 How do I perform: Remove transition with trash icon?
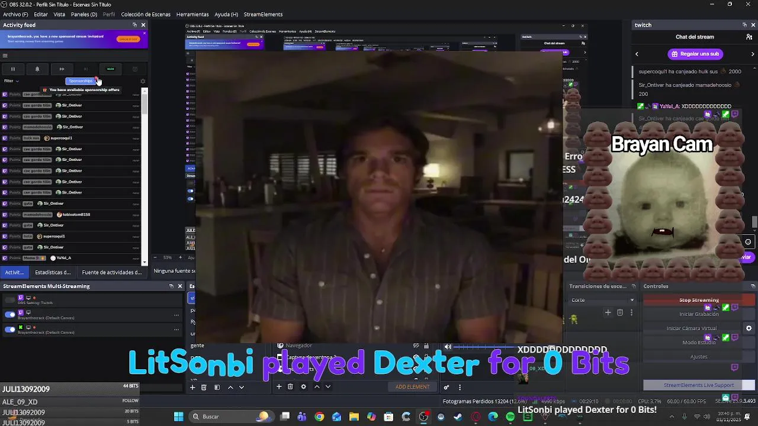(x=620, y=312)
